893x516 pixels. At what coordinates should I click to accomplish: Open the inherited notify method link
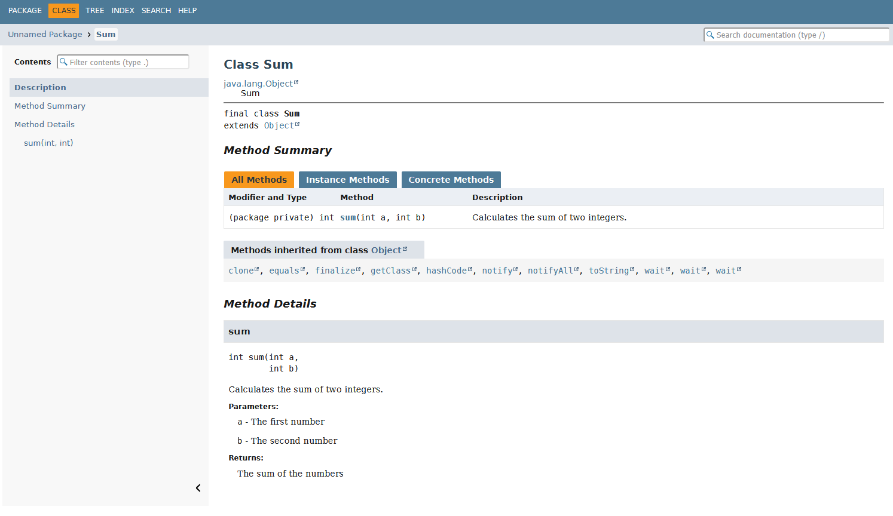pyautogui.click(x=500, y=271)
